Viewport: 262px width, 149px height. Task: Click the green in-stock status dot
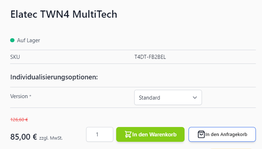(x=12, y=40)
